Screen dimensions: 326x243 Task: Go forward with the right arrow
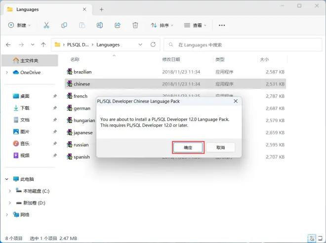click(21, 44)
